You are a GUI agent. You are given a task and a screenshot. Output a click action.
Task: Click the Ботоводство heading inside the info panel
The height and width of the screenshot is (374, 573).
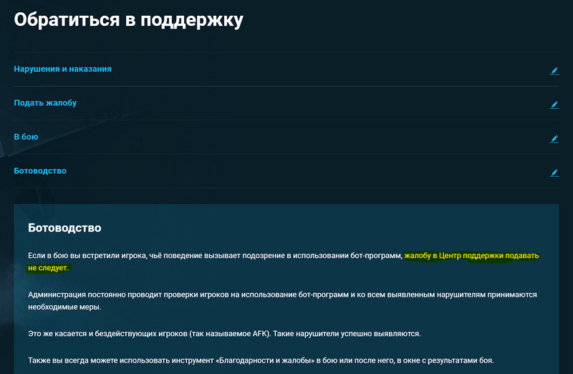pos(64,228)
